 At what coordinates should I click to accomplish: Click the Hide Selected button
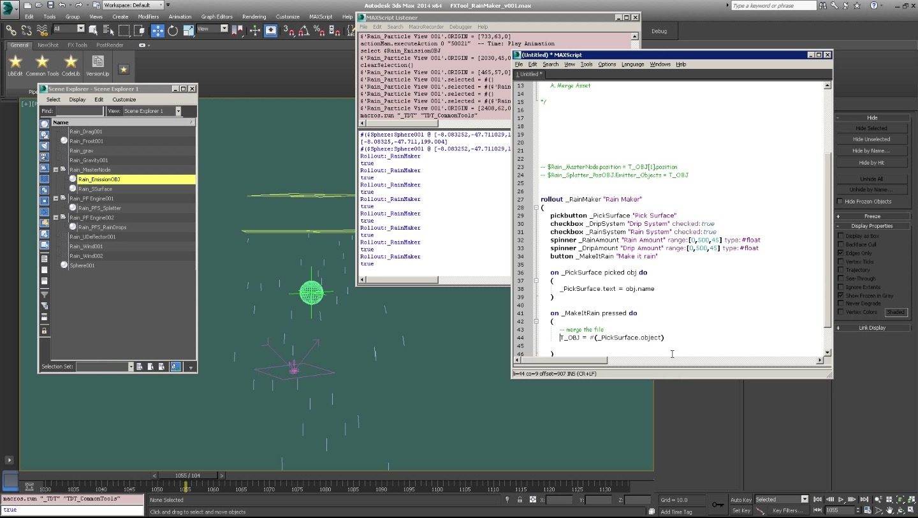pos(871,128)
